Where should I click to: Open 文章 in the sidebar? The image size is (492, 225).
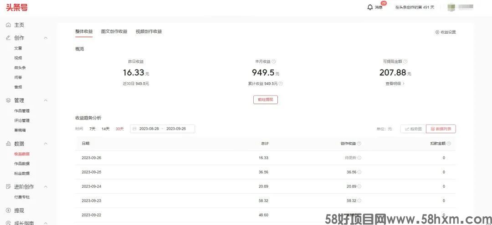click(18, 48)
